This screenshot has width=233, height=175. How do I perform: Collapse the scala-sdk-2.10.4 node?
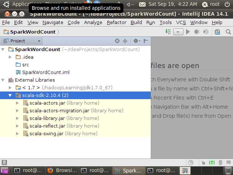click(10, 95)
